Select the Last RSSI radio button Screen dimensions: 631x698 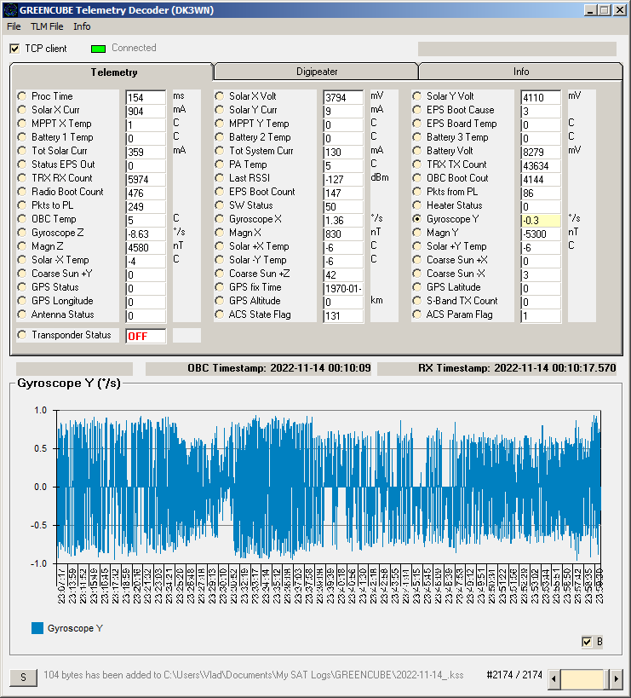pos(219,178)
